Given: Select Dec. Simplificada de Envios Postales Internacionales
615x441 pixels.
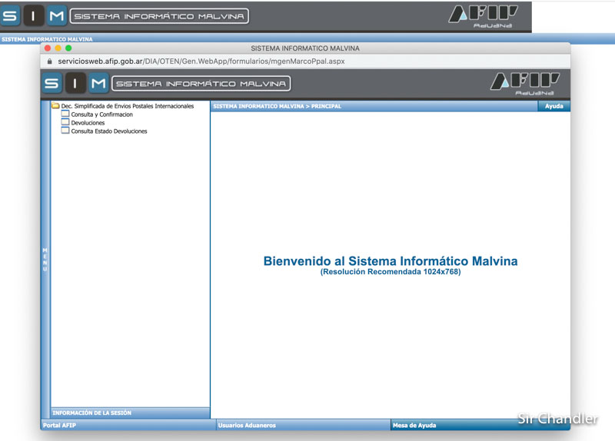Looking at the screenshot, I should [128, 106].
